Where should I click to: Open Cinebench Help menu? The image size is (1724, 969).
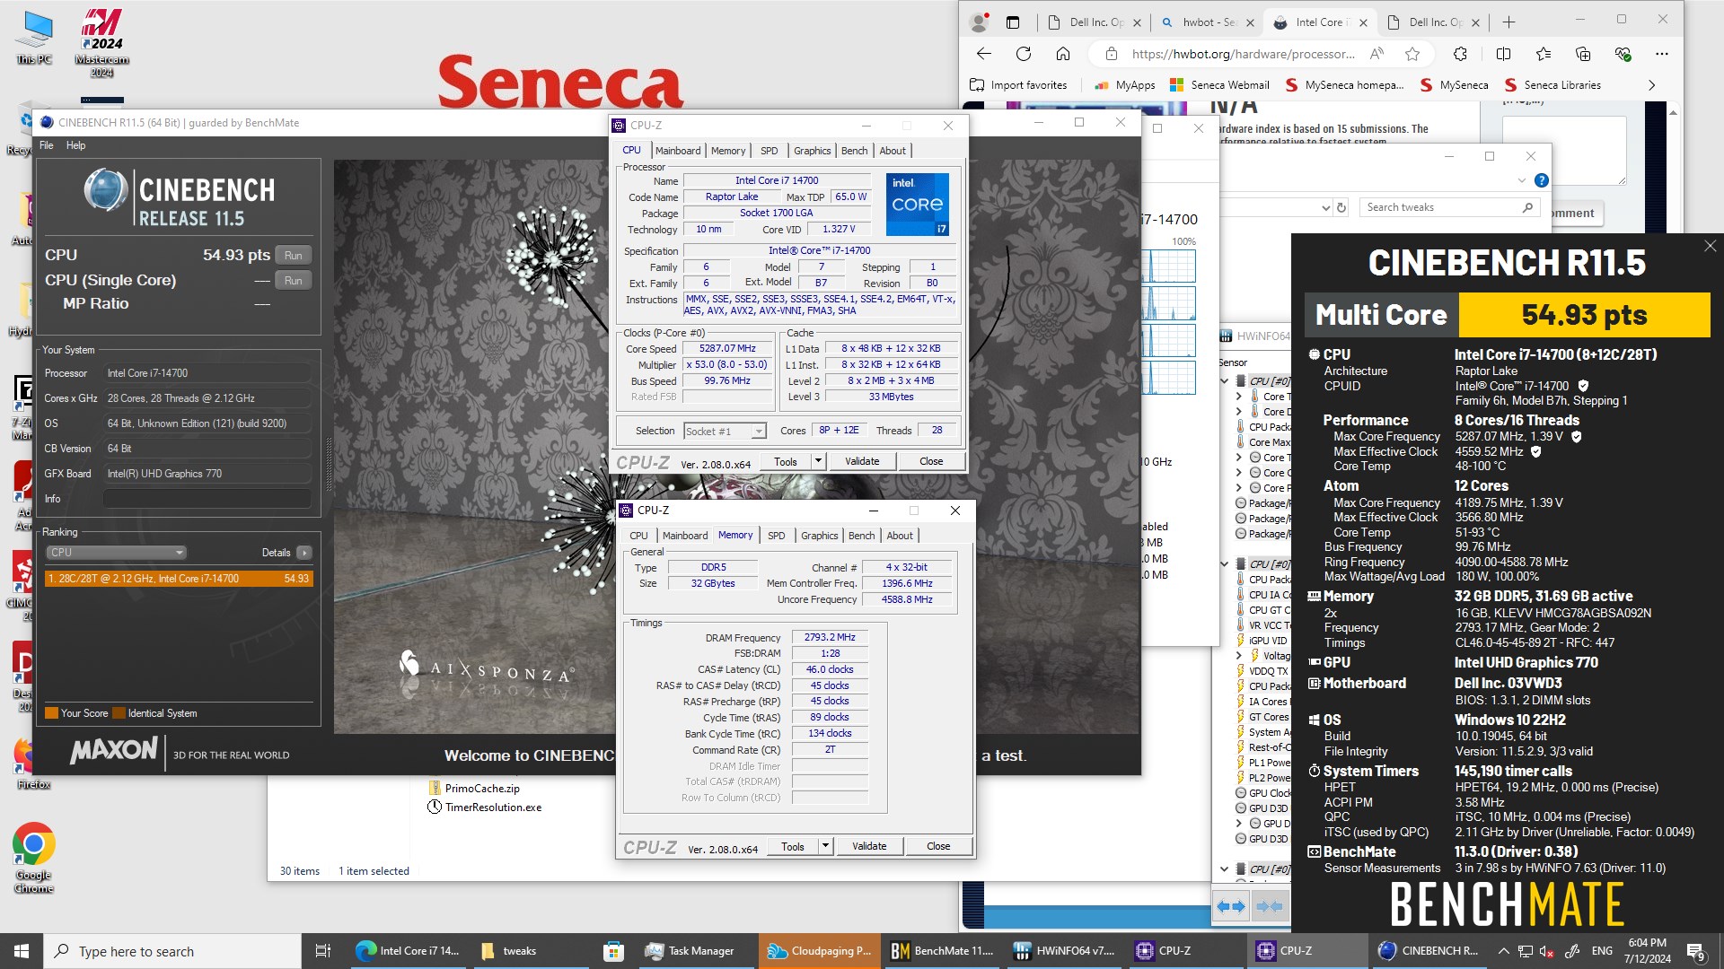click(75, 145)
